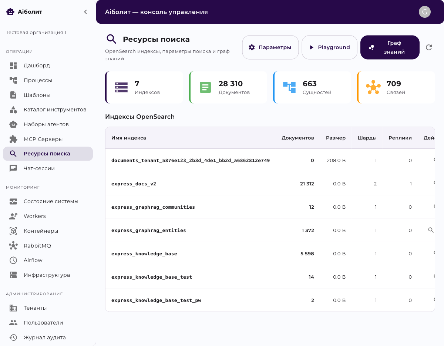Click the refresh icon beside Граф знаний
Viewport: 444px width, 346px height.
429,47
